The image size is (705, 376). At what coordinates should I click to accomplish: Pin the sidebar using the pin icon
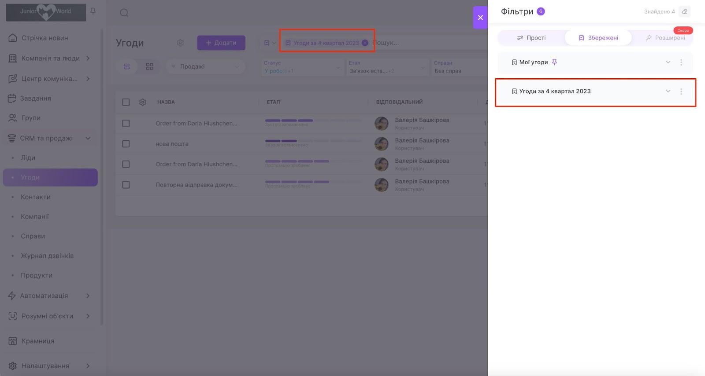click(x=93, y=11)
